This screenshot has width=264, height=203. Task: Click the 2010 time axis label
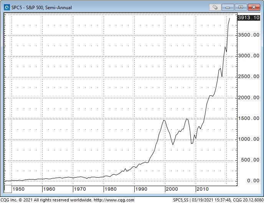(203, 189)
